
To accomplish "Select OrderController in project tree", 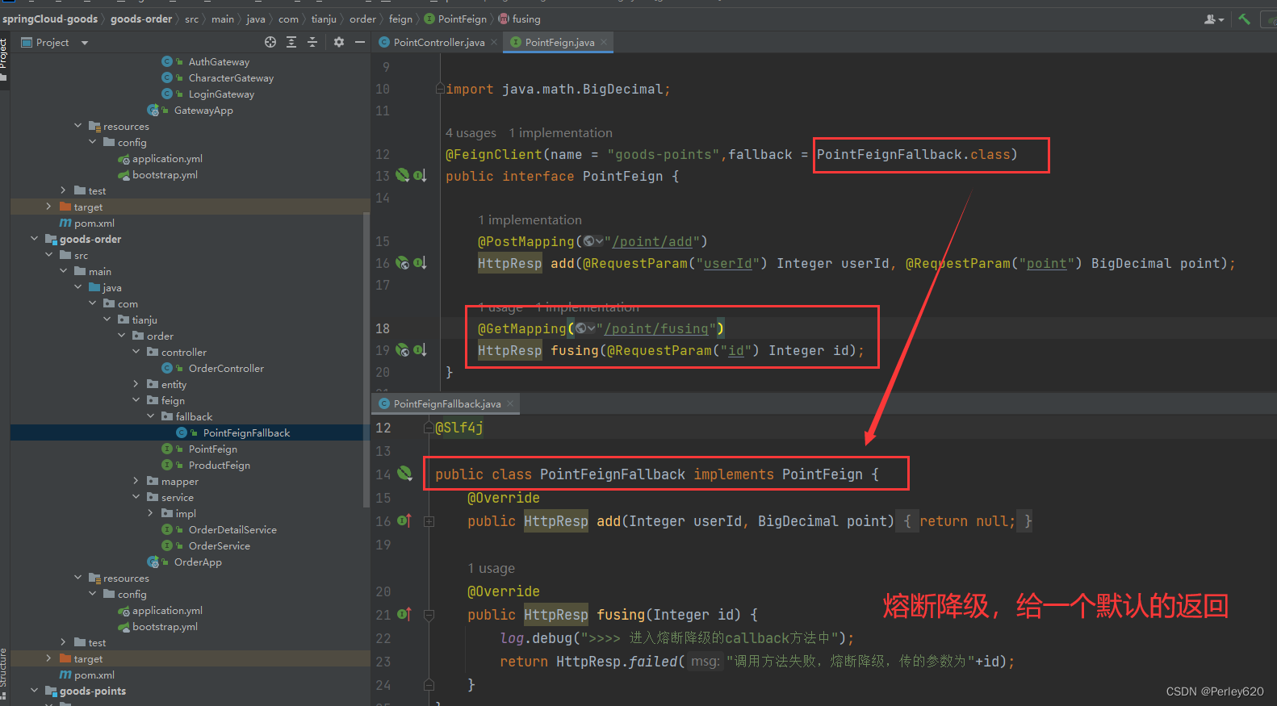I will [226, 368].
